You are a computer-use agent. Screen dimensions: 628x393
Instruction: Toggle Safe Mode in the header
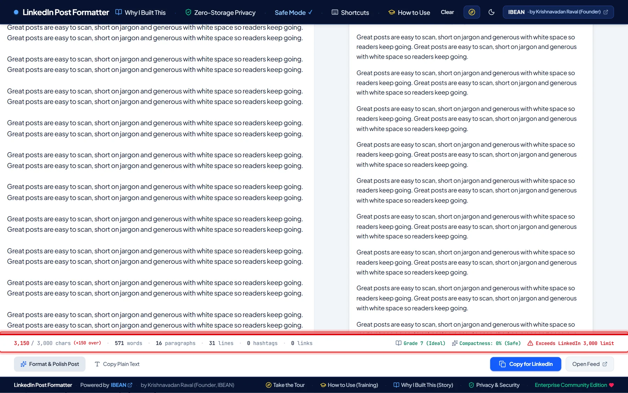[x=293, y=13]
